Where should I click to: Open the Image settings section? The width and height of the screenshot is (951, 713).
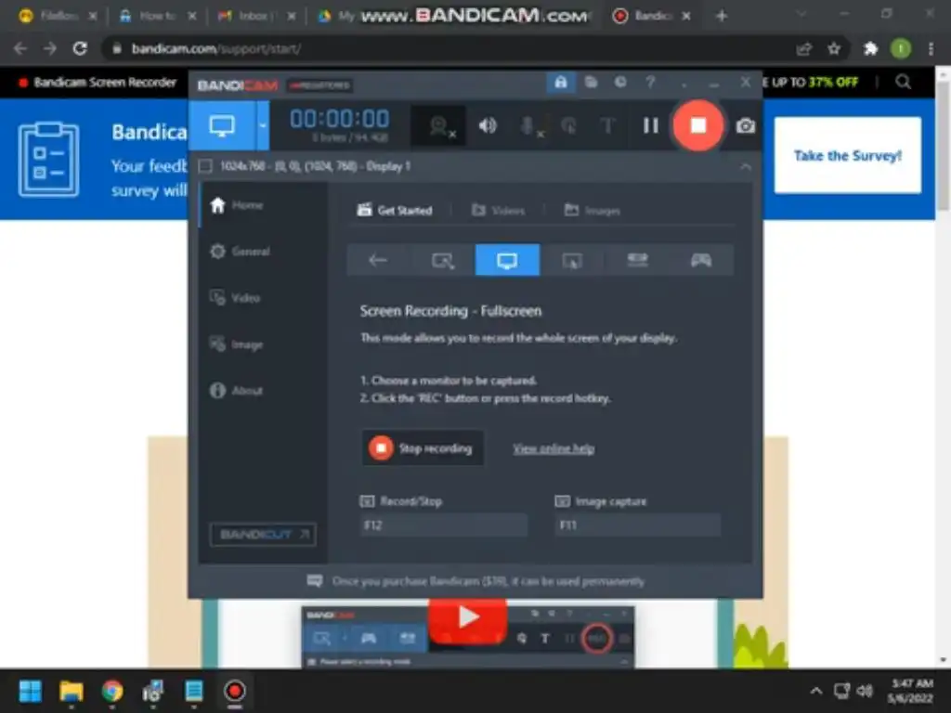tap(237, 344)
